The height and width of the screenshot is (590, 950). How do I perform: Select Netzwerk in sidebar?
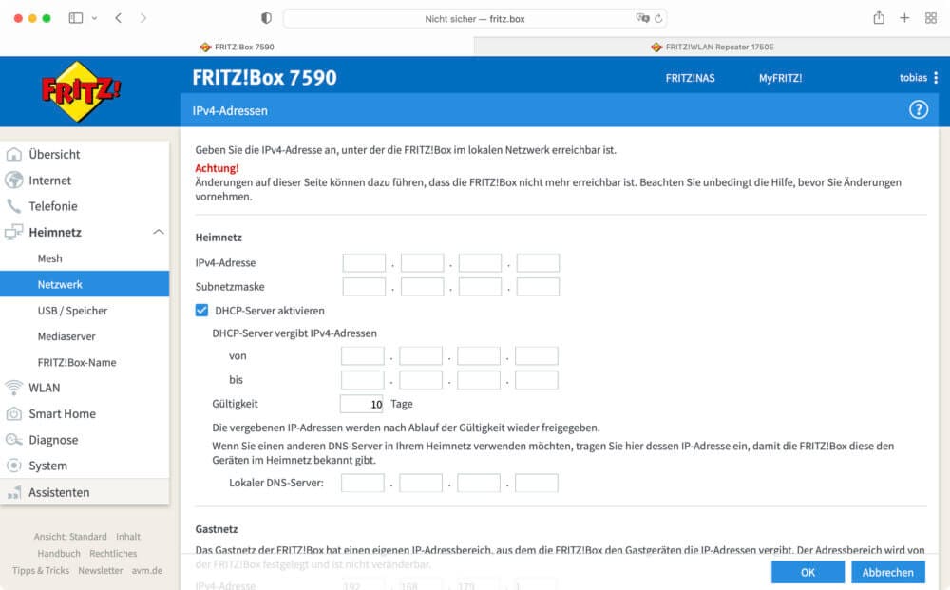tap(85, 284)
